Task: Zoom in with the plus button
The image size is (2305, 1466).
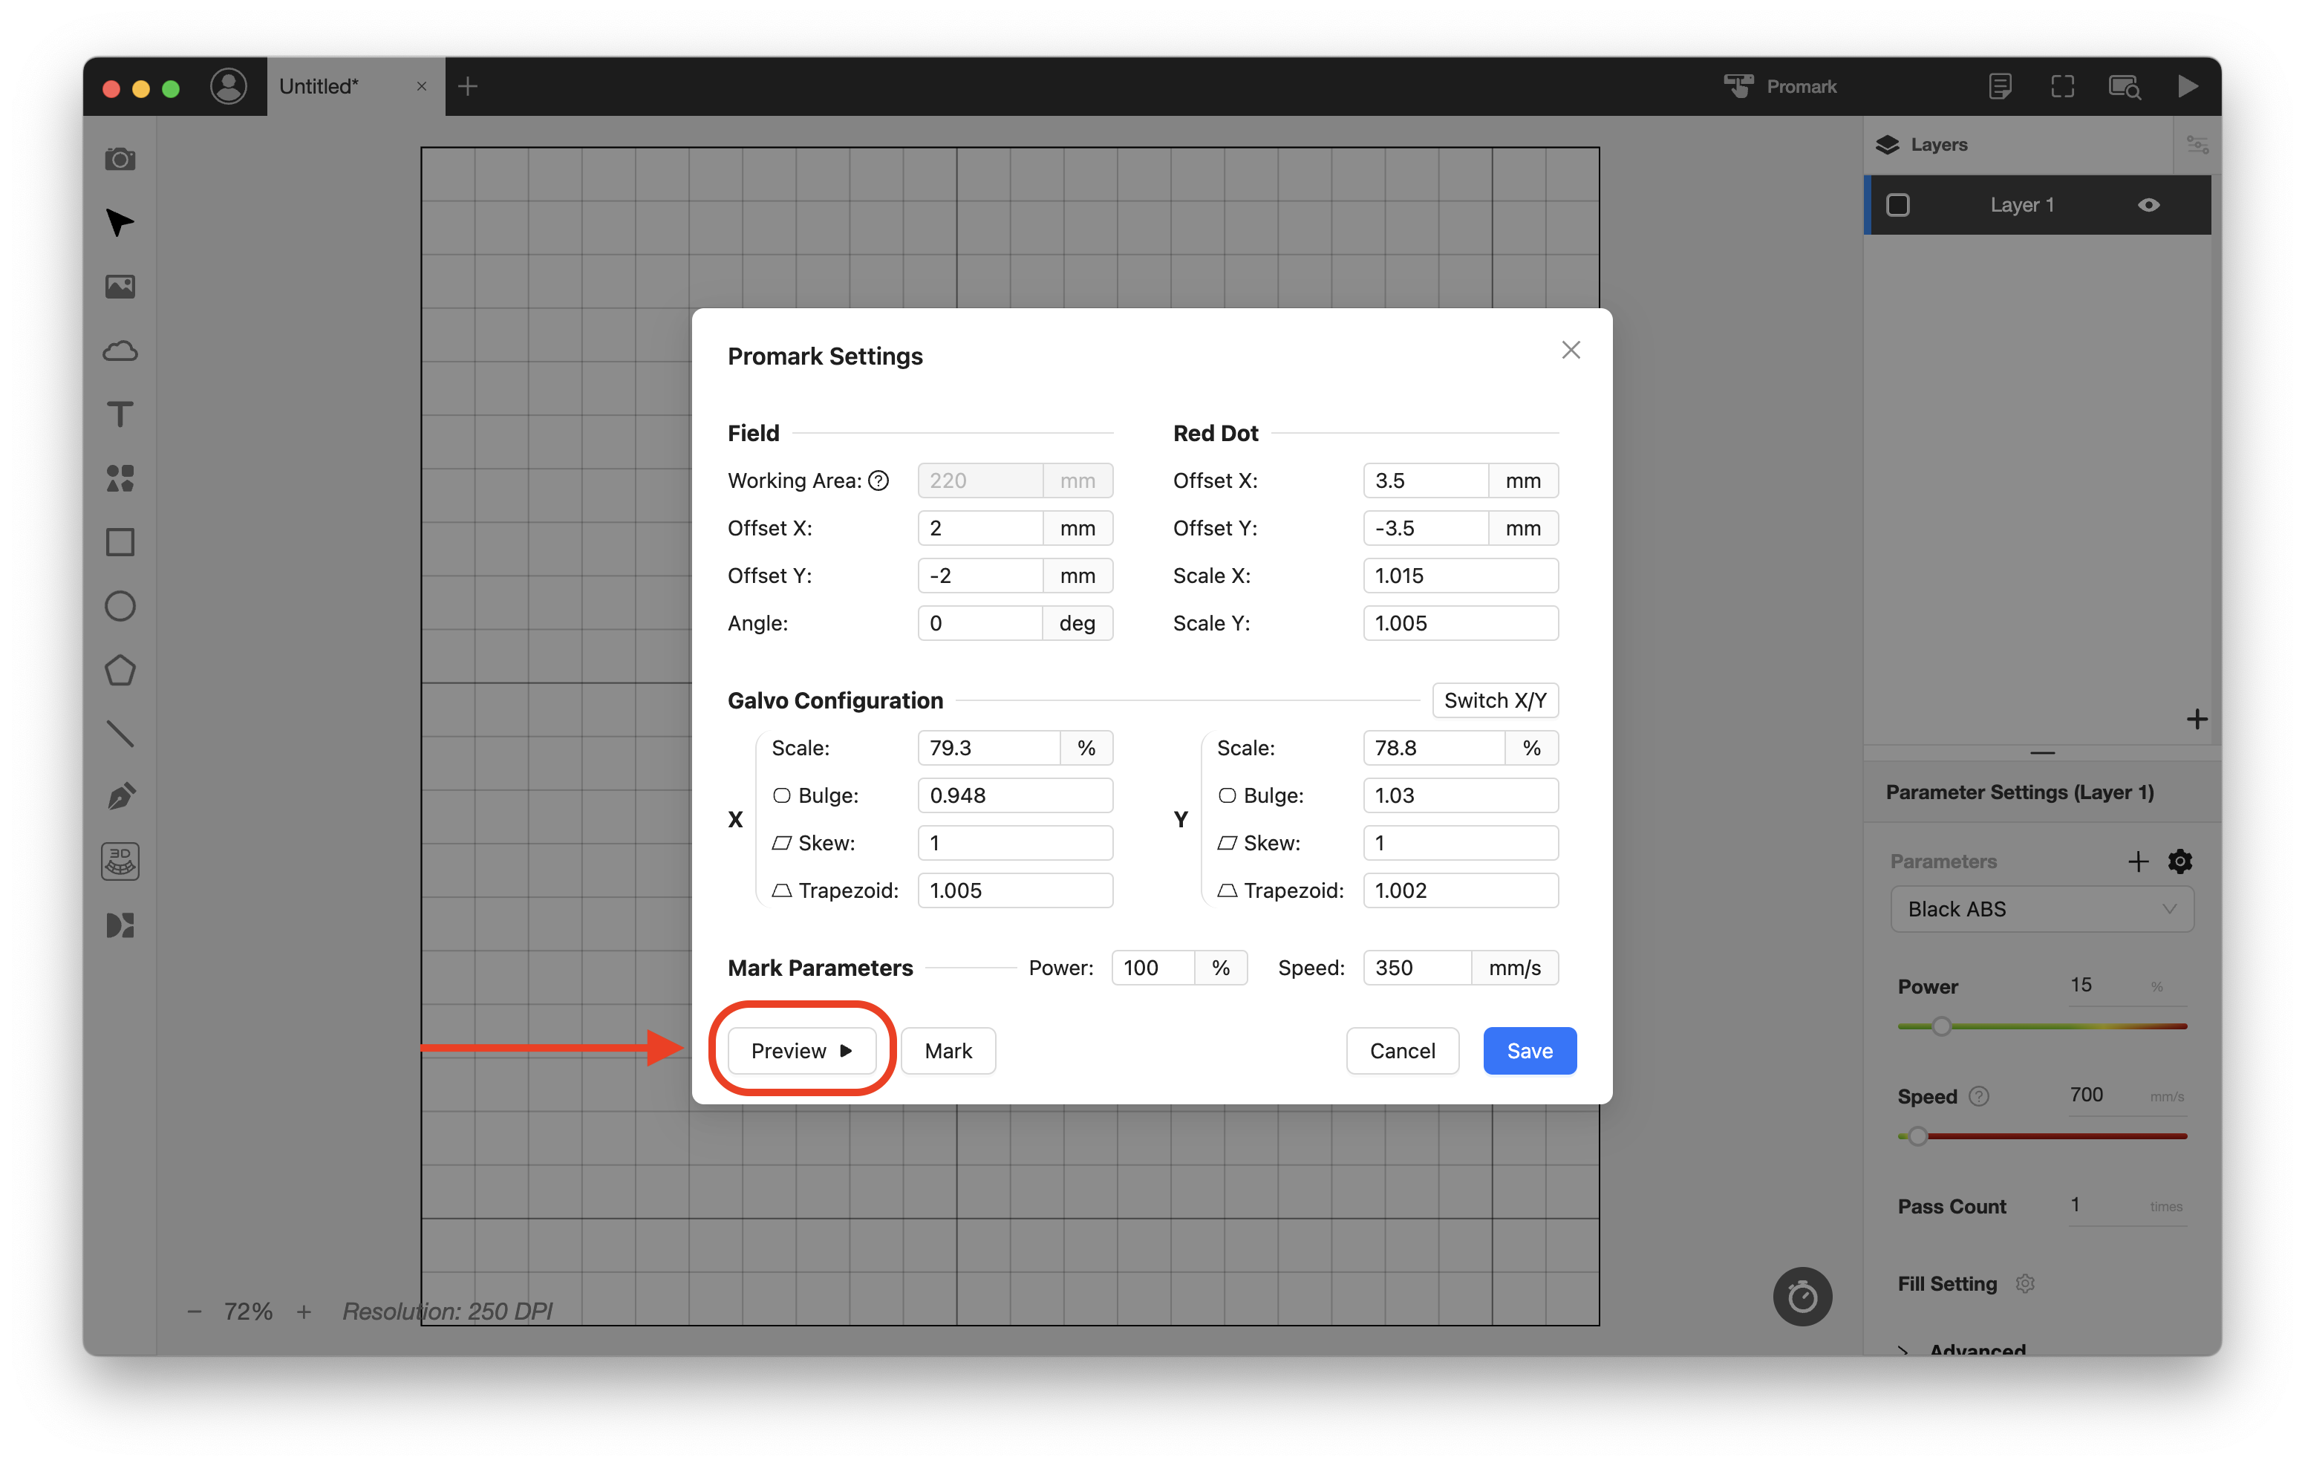Action: coord(304,1311)
